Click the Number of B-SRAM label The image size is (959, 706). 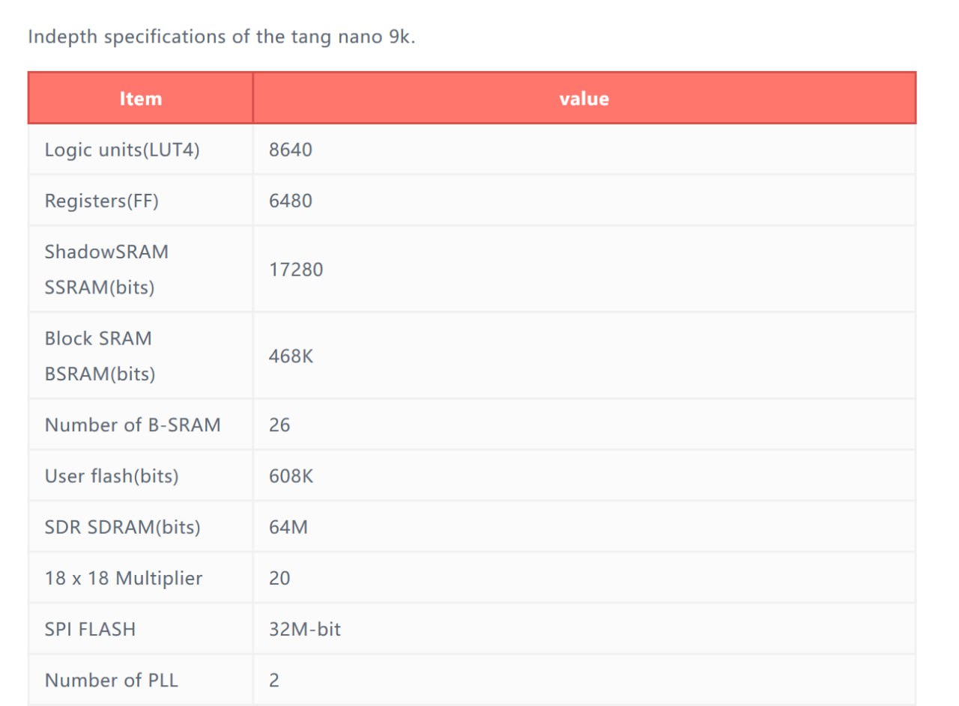pyautogui.click(x=133, y=425)
